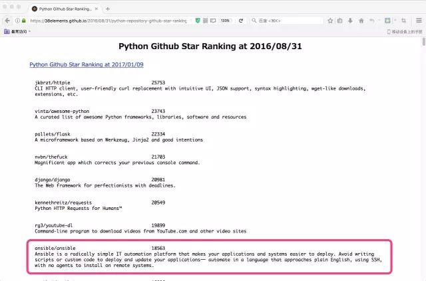Image resolution: width=426 pixels, height=281 pixels.
Task: Click 'A microframework based on Werkzeug' description
Action: pos(118,140)
